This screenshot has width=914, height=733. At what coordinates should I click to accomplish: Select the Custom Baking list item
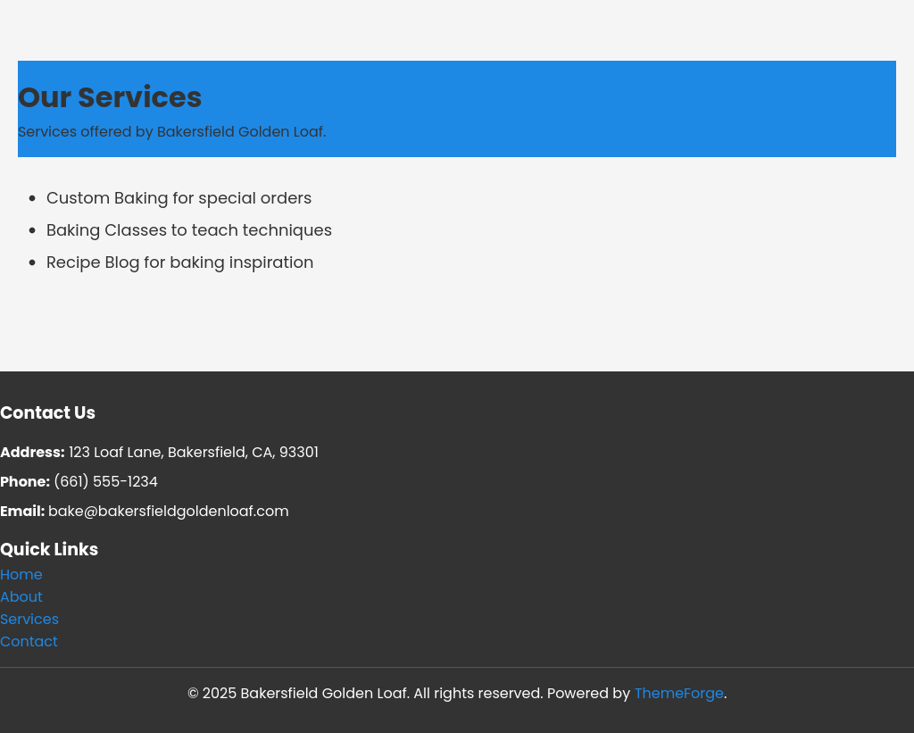179,198
